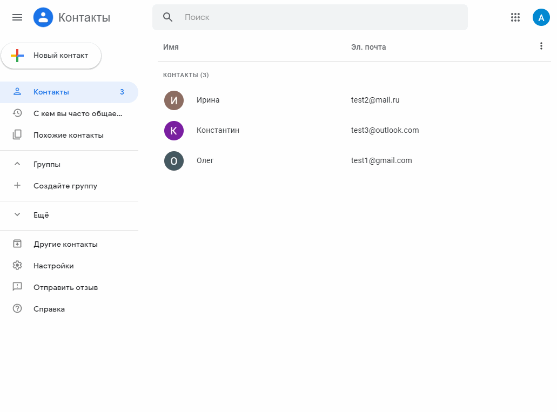Click the Контакты app title
This screenshot has height=412, width=557.
(84, 17)
